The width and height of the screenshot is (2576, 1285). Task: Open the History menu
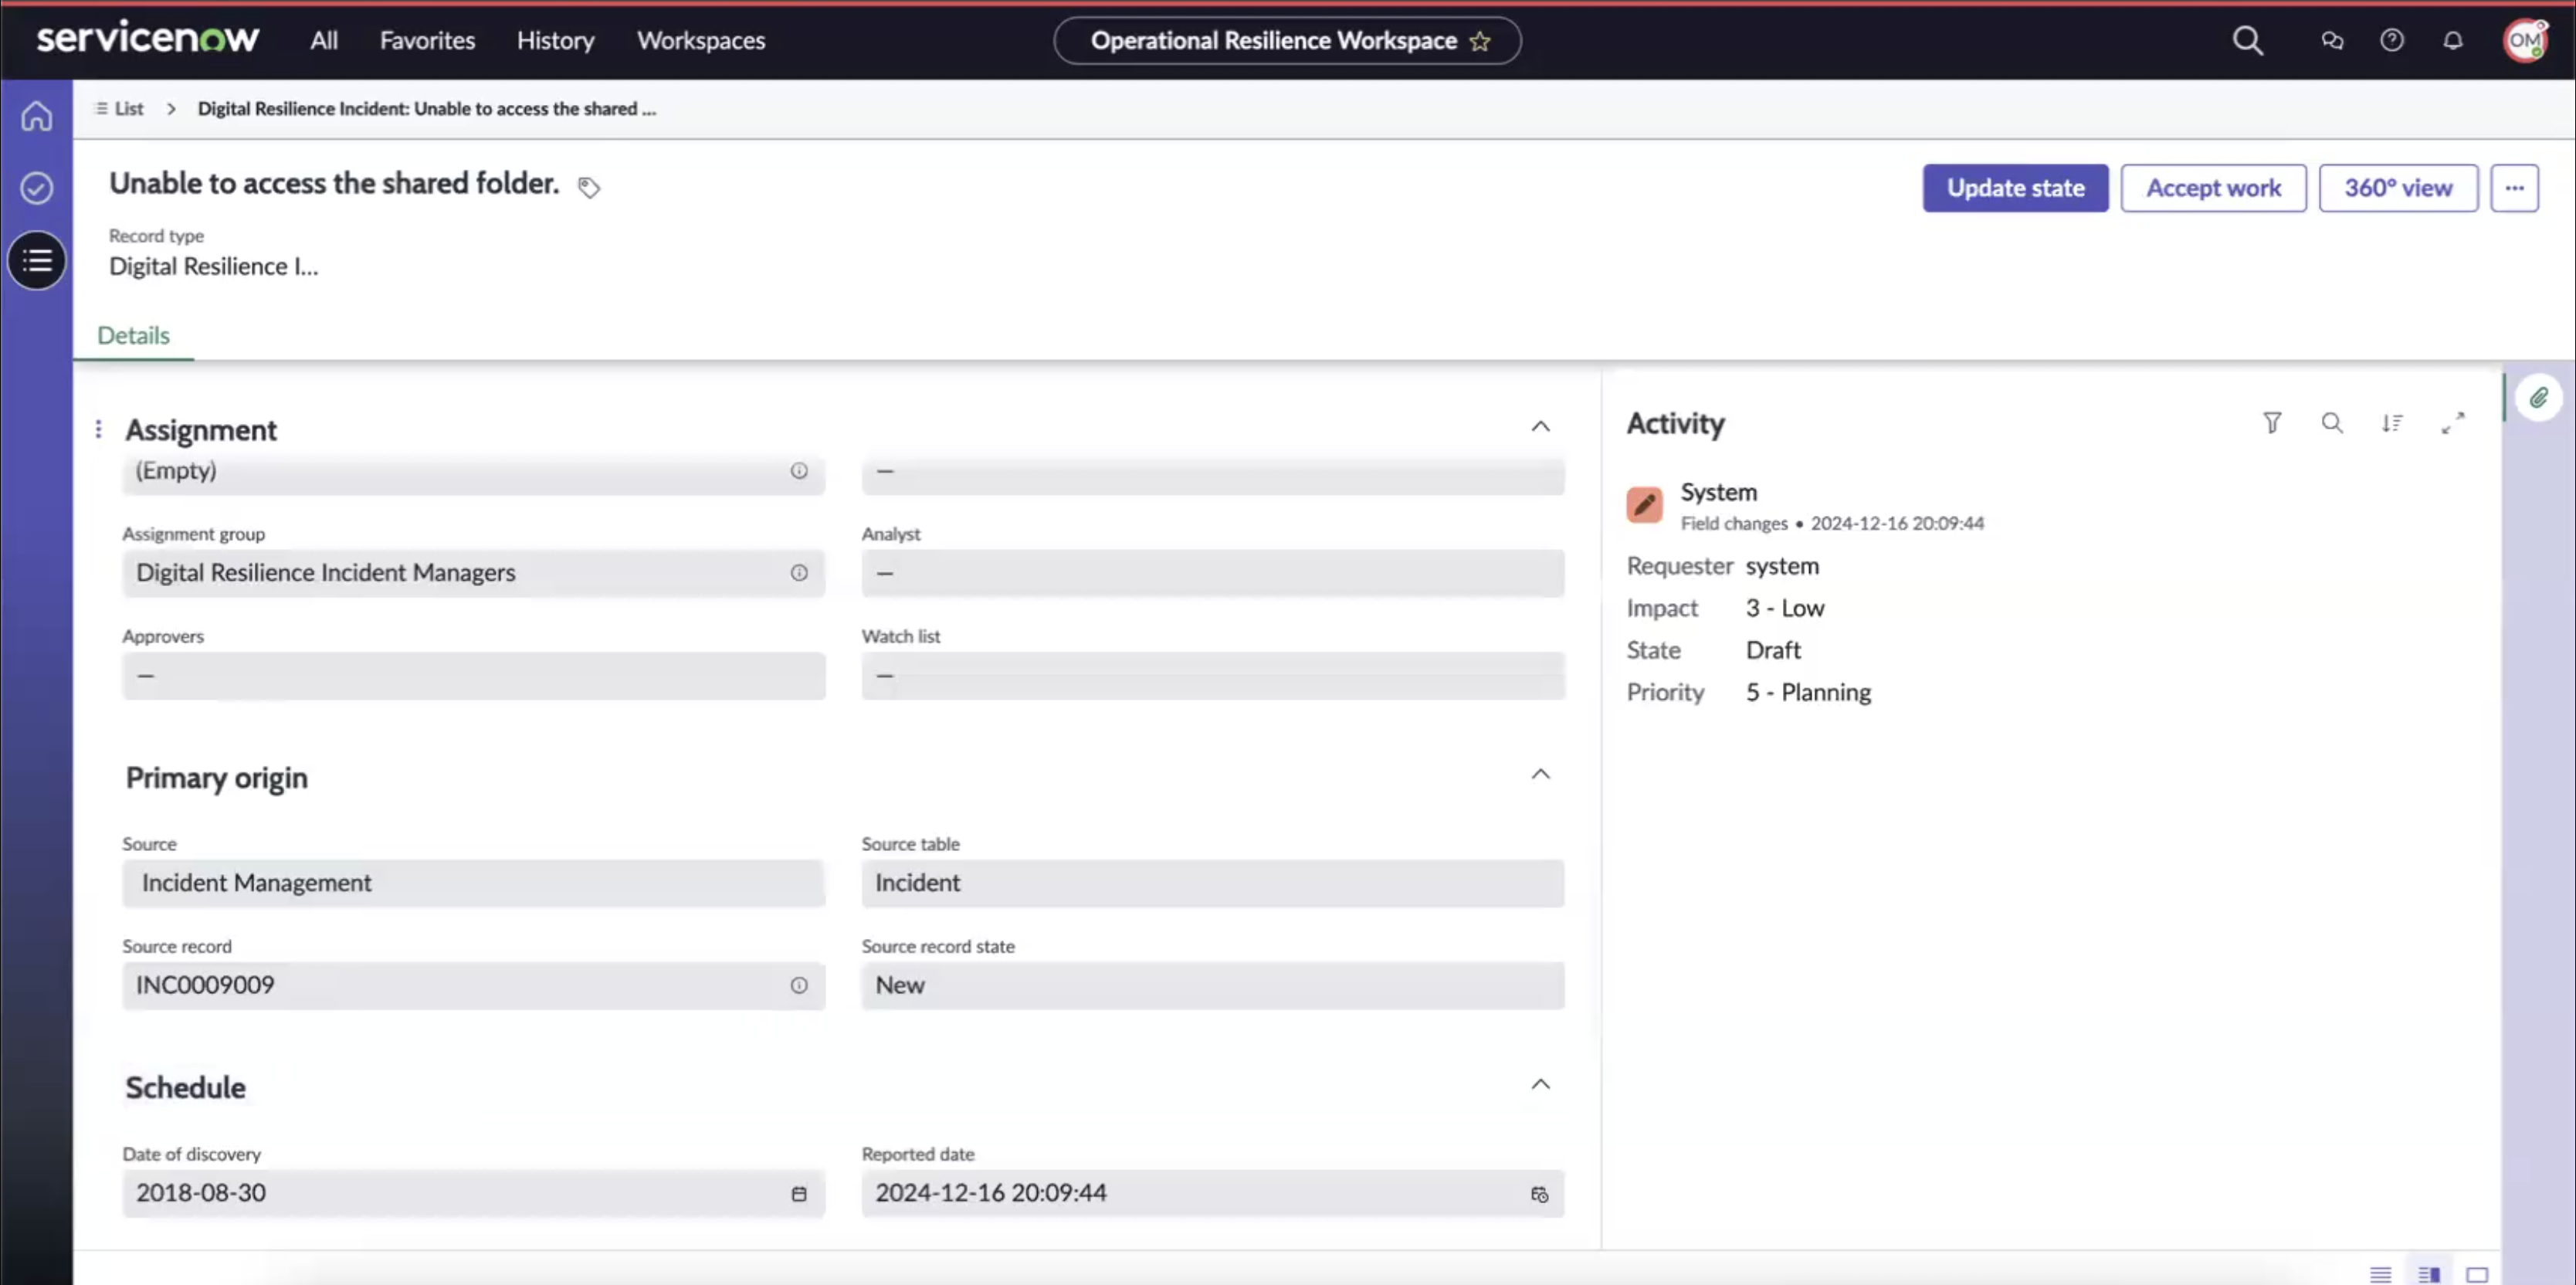click(x=556, y=40)
